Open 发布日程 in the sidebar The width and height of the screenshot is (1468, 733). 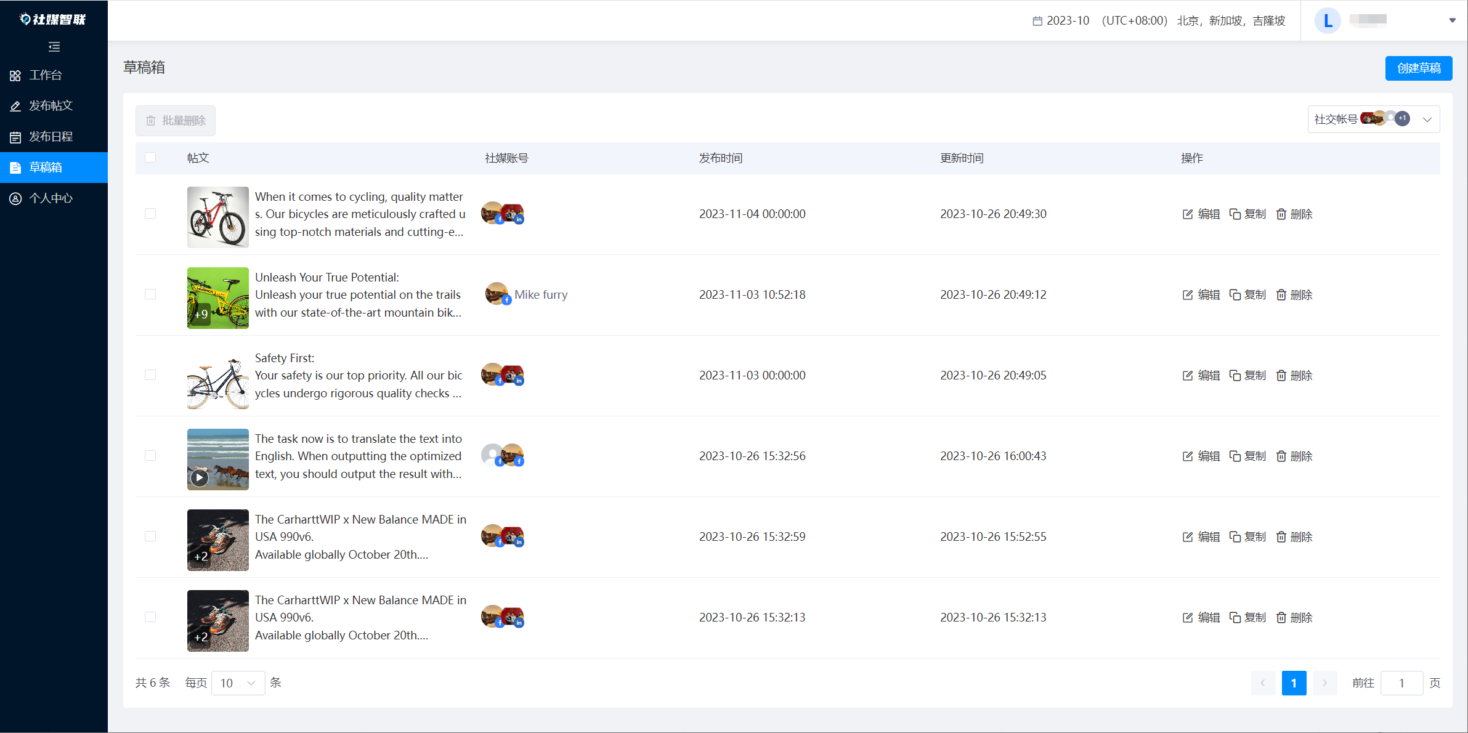click(51, 137)
